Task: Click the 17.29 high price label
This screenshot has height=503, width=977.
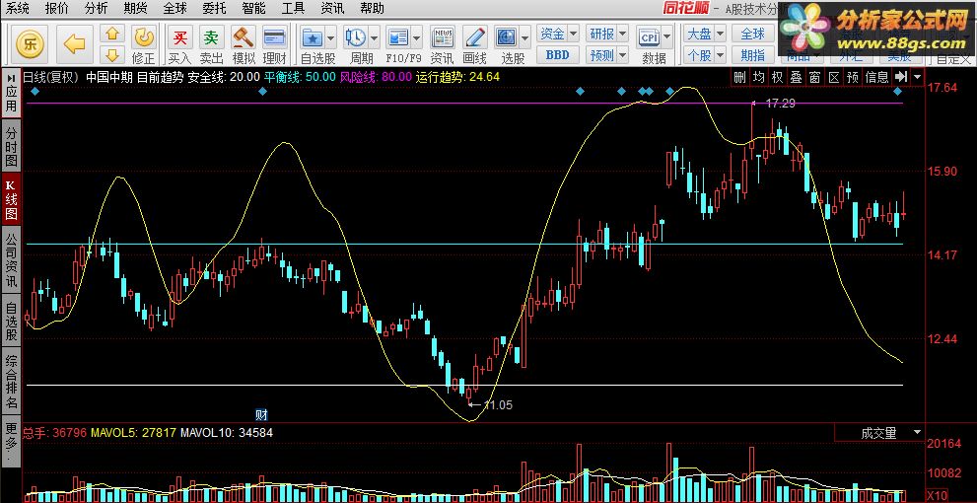Action: [x=780, y=104]
